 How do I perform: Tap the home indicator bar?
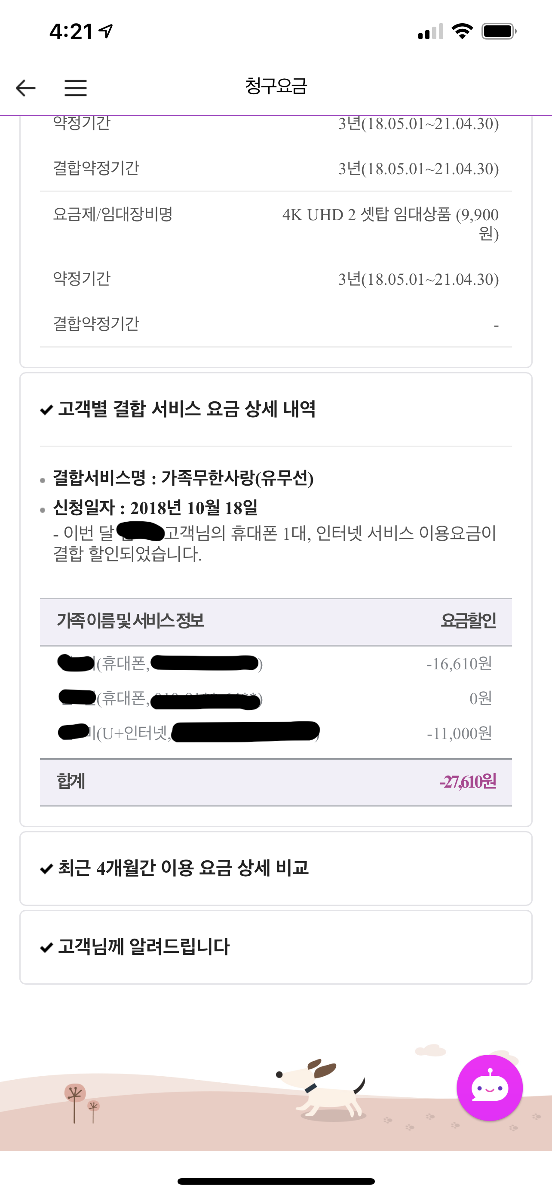276,1181
